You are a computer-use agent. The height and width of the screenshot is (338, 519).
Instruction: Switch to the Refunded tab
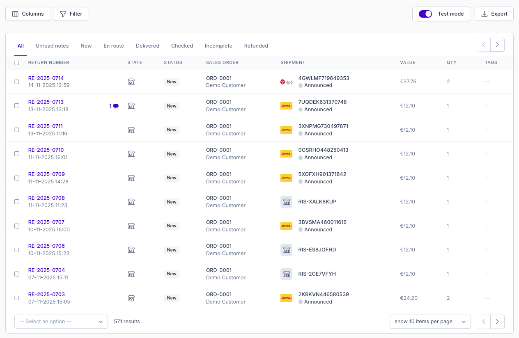(x=256, y=46)
